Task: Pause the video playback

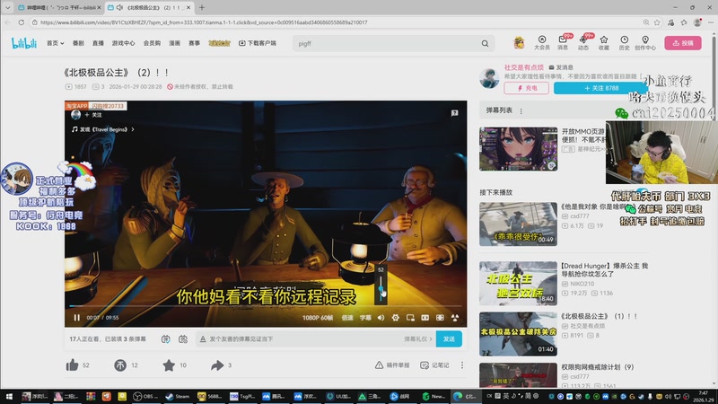Action: 77,318
